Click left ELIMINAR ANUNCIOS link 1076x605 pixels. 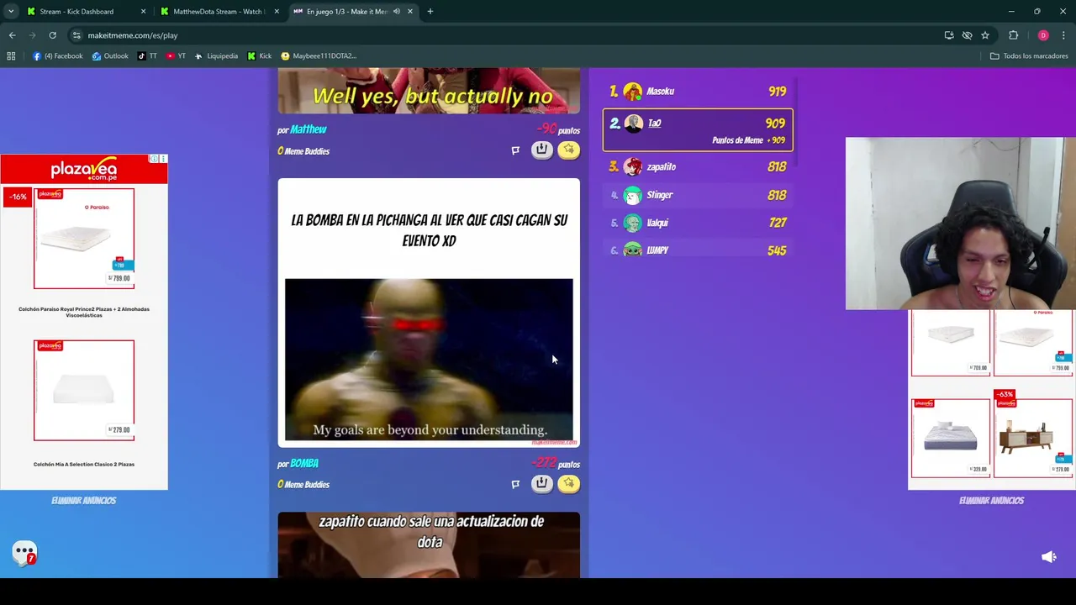[83, 500]
